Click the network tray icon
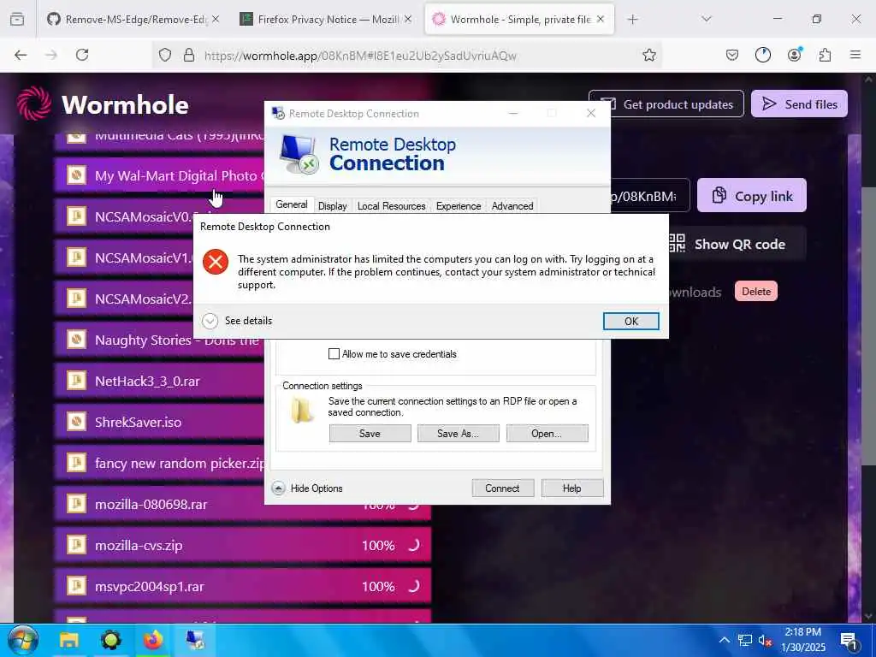Image resolution: width=876 pixels, height=657 pixels. [x=745, y=641]
